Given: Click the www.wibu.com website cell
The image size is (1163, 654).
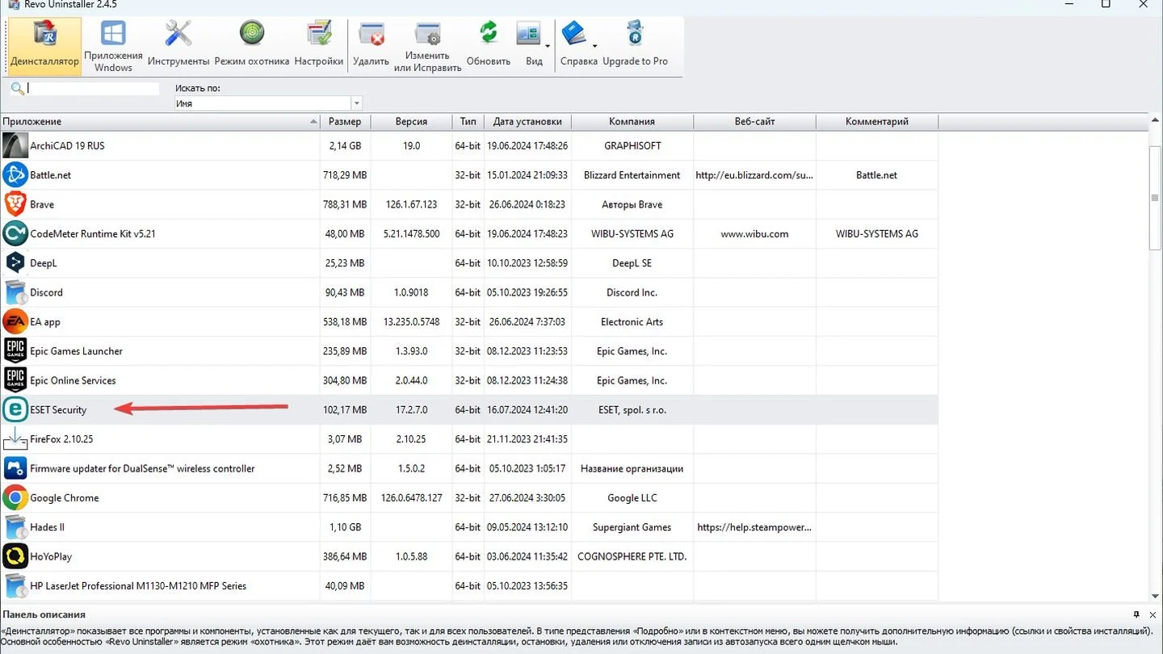Looking at the screenshot, I should coord(754,234).
